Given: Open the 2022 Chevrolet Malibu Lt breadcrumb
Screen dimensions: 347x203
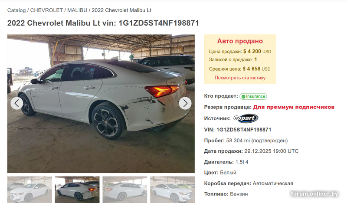Looking at the screenshot, I should point(121,10).
